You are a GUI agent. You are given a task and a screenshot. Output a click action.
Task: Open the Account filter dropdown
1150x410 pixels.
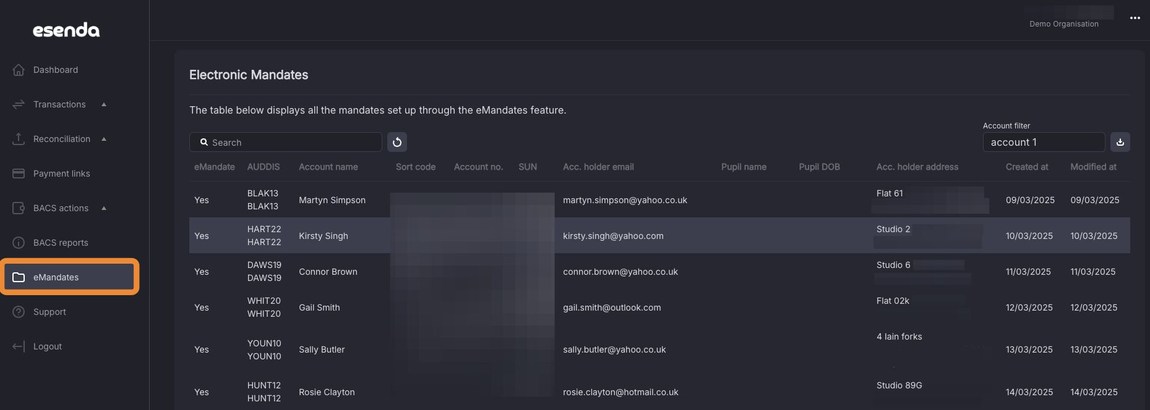(1044, 142)
